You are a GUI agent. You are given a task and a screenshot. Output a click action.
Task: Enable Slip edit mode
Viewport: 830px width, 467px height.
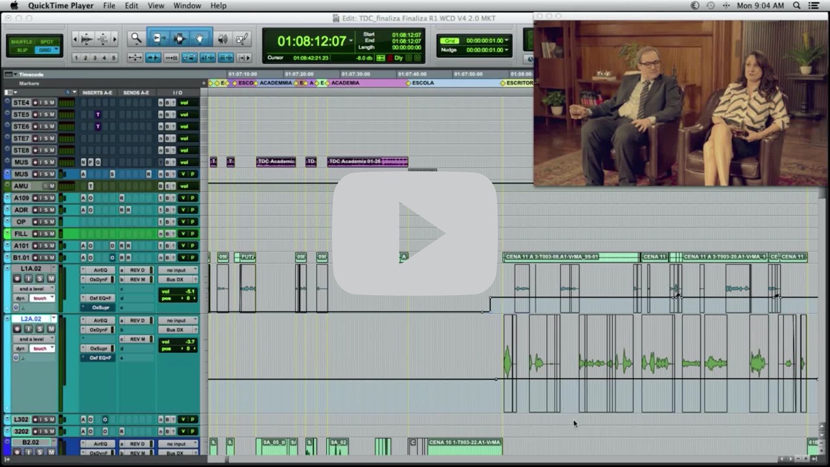pyautogui.click(x=22, y=51)
